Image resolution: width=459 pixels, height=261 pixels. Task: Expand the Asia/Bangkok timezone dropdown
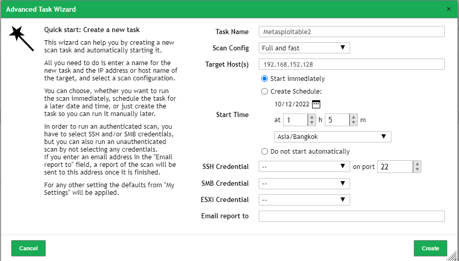pyautogui.click(x=332, y=137)
